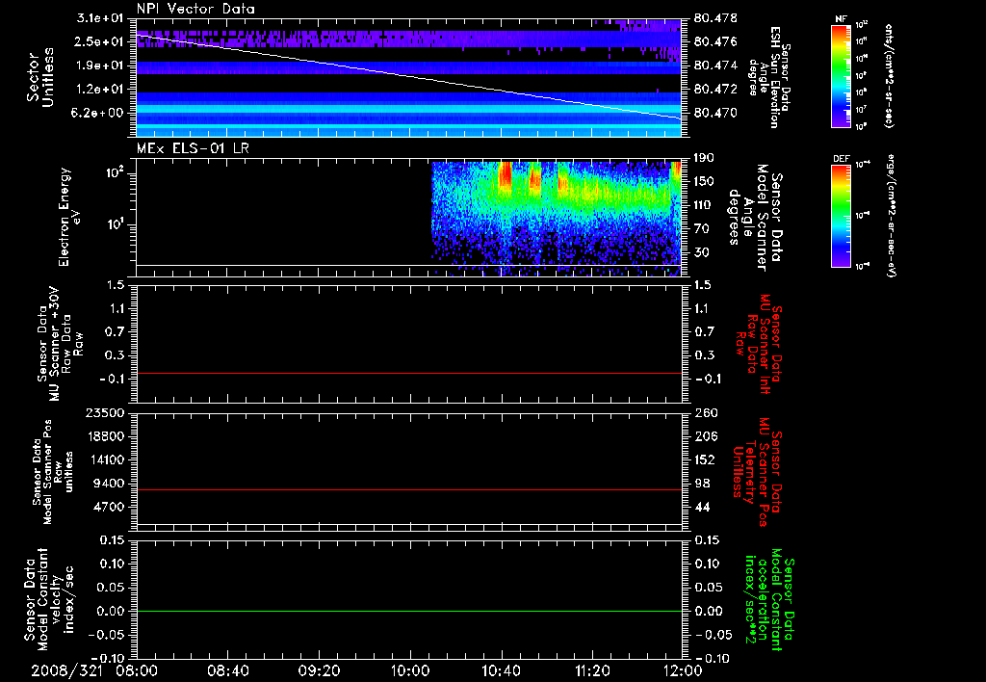Click the Model Scanner Angle degrees axis title
986x682 pixels.
(755, 217)
